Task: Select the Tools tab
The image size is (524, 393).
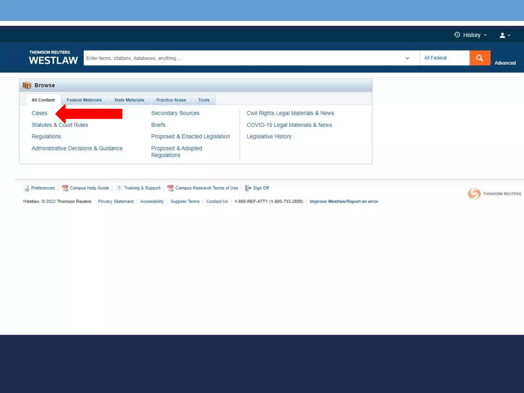Action: [203, 100]
